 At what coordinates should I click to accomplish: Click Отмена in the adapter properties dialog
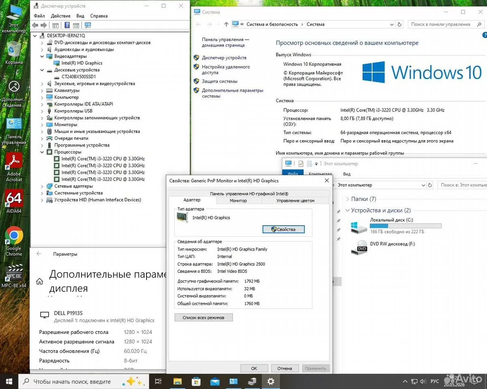click(x=285, y=368)
